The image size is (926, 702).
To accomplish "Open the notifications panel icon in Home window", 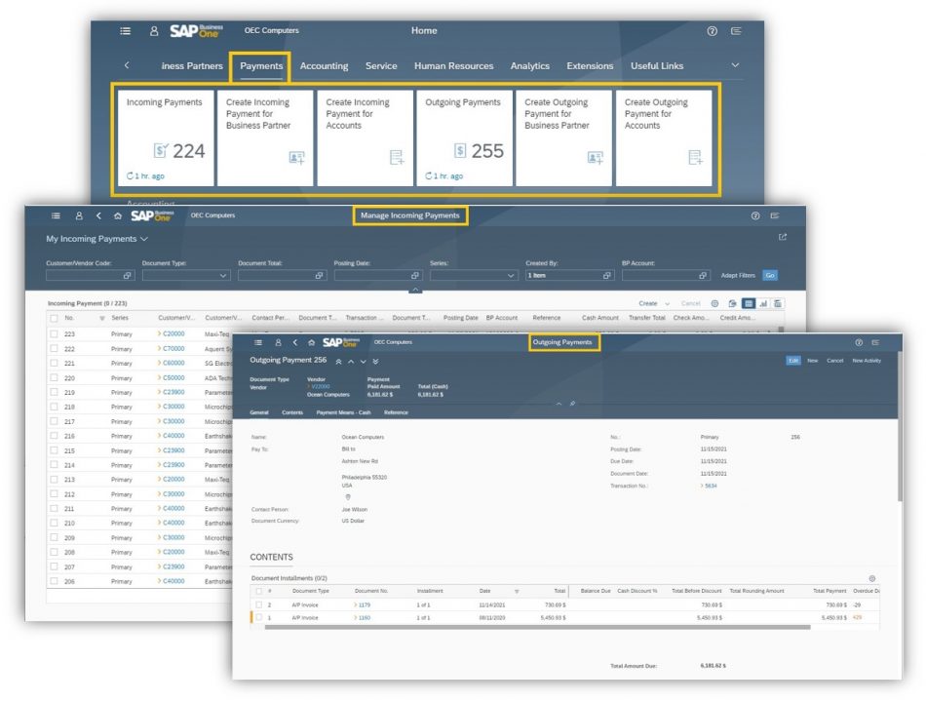I will [736, 31].
